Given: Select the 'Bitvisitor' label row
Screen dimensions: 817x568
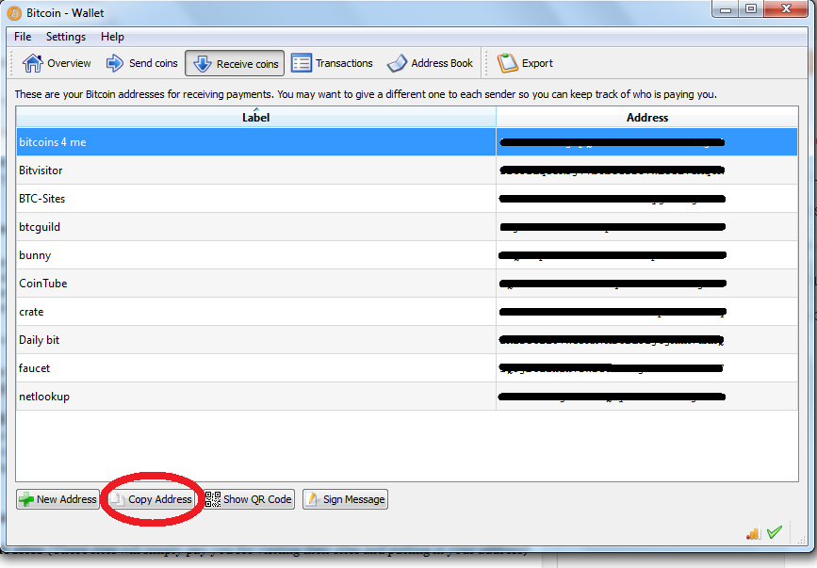Looking at the screenshot, I should point(255,170).
